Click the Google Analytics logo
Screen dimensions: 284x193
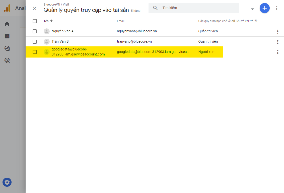7,8
